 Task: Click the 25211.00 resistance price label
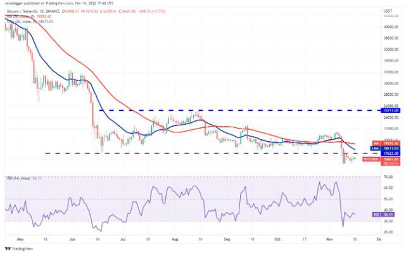389,110
